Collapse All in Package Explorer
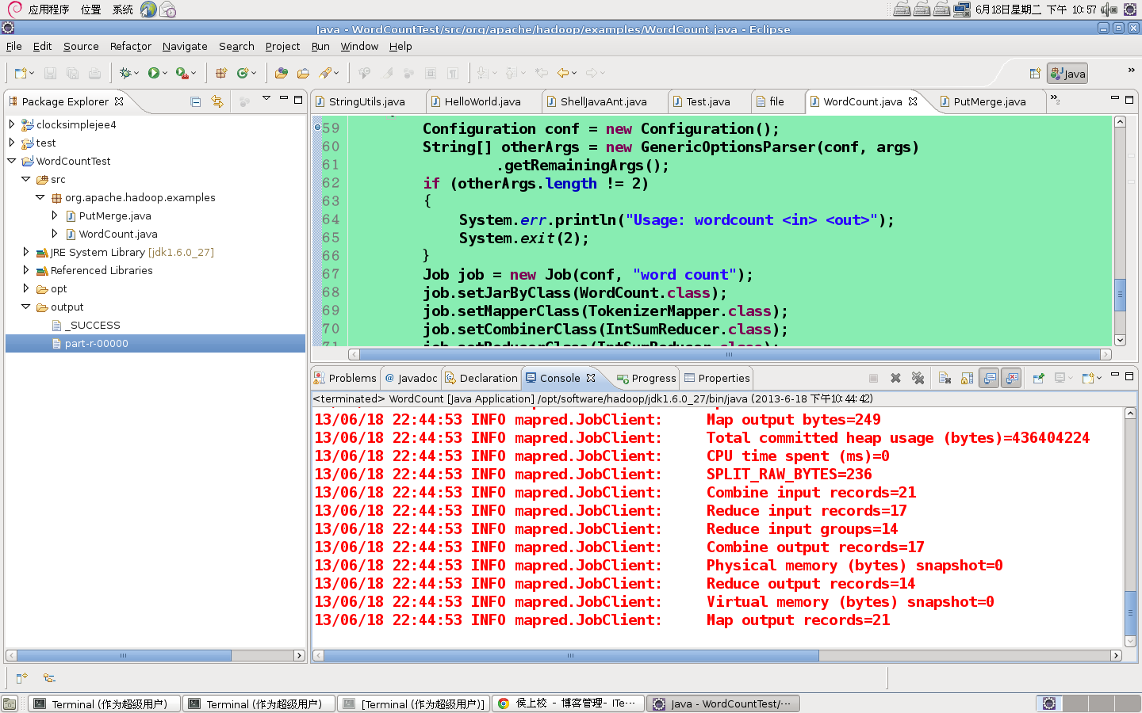Screen dimensions: 1142x713 (x=196, y=101)
